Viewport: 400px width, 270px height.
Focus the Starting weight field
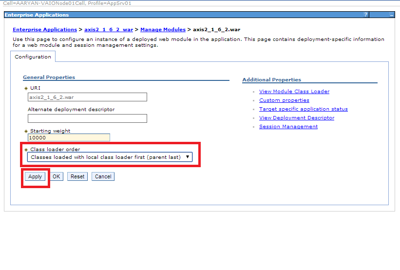click(69, 137)
